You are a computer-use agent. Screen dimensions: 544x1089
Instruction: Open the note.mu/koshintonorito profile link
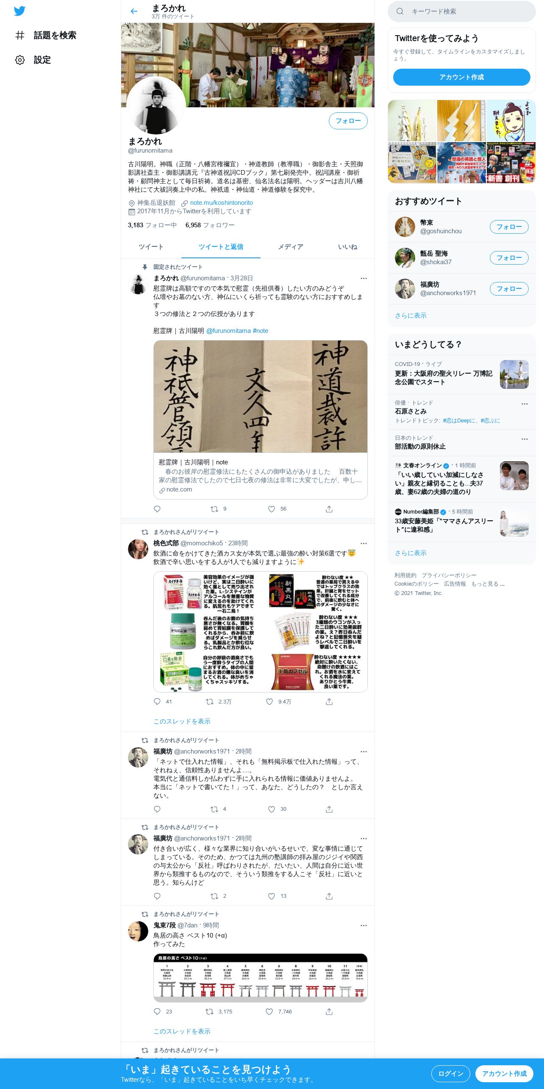click(222, 203)
